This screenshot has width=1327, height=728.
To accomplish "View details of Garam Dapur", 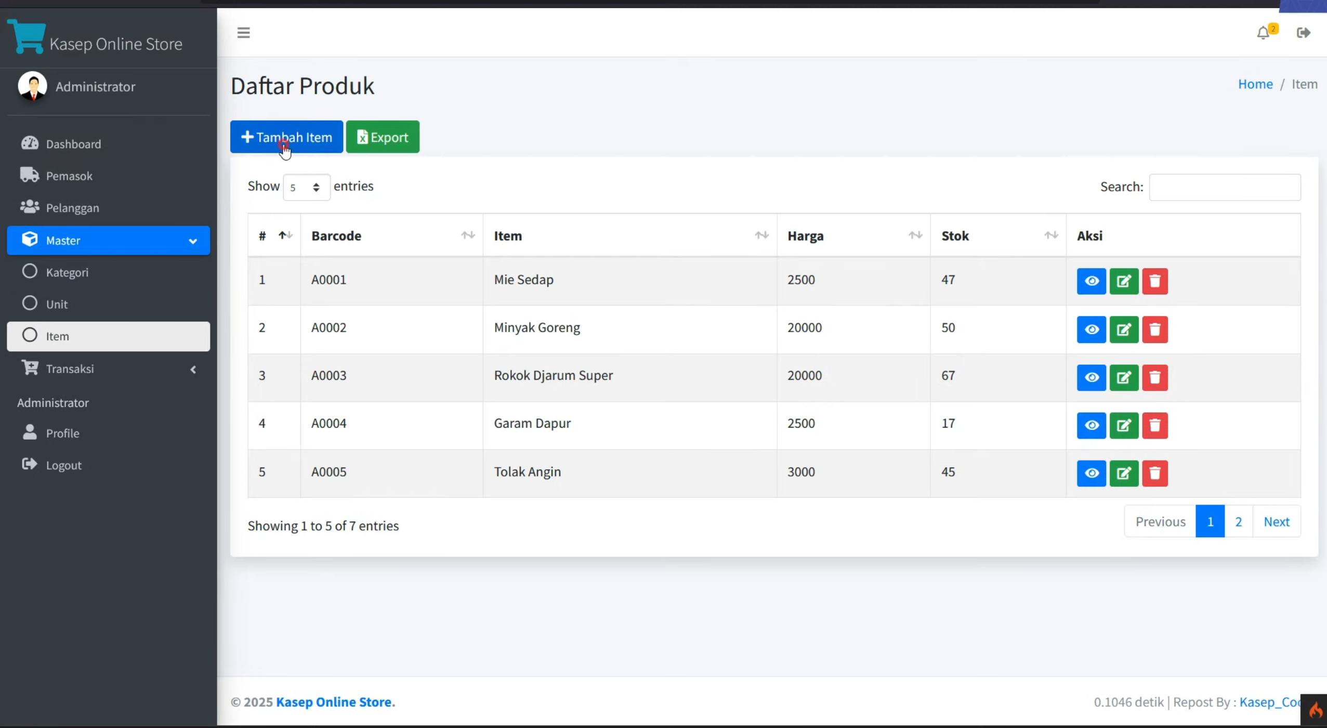I will (x=1091, y=425).
